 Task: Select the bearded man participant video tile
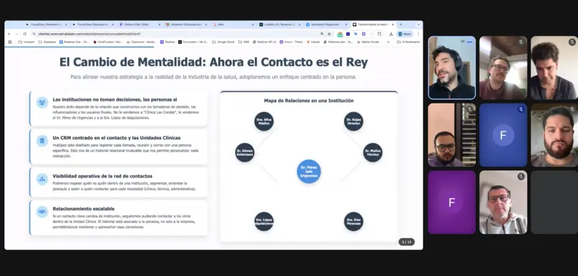(555, 135)
